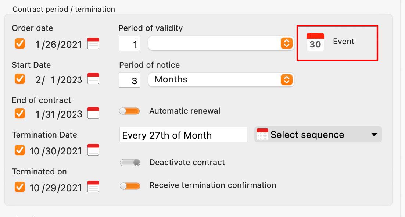This screenshot has height=217, width=405.
Task: Open the Period of validity unit dropdown
Action: [221, 43]
